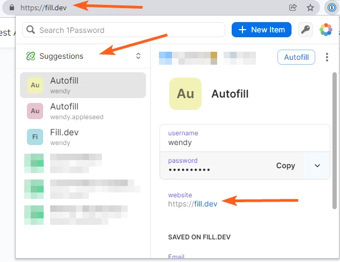340x262 pixels.
Task: Open the https://fill.dev website link
Action: click(x=192, y=204)
